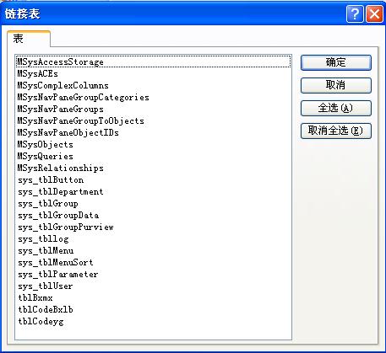
Task: Pick the sys_tbllog table
Action: (154, 238)
